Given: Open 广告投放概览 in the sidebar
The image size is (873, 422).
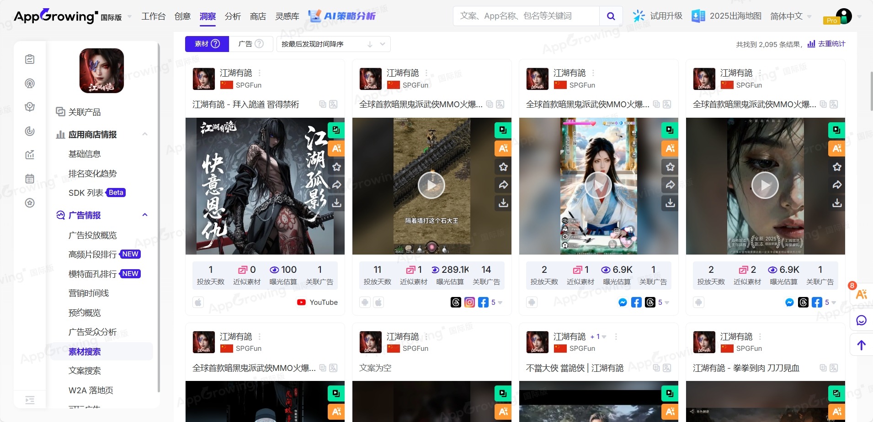Looking at the screenshot, I should tap(92, 235).
